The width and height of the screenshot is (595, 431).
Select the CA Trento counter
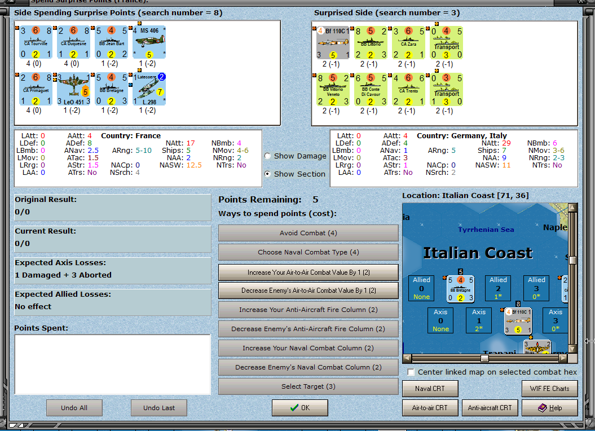[x=409, y=89]
